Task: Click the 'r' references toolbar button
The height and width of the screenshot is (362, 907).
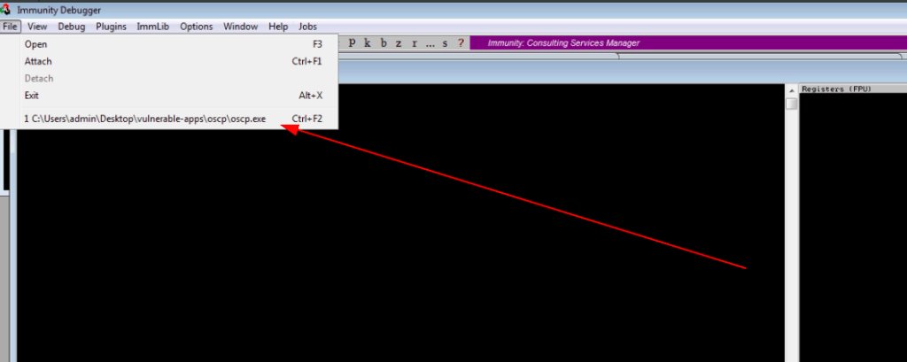Action: 414,43
